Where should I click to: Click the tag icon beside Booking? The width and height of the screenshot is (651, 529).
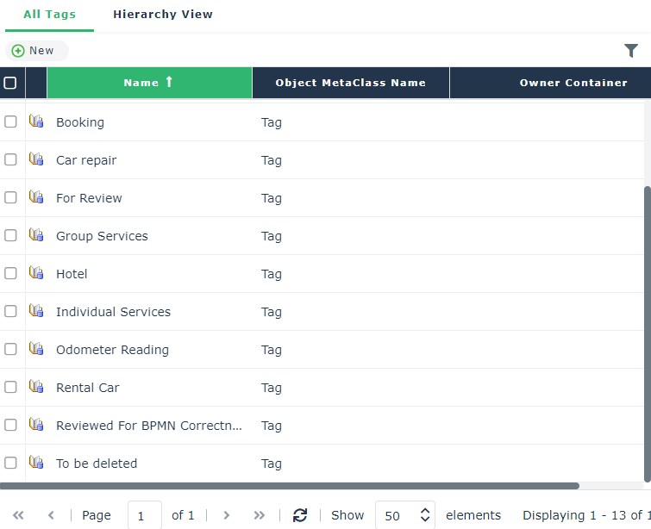pyautogui.click(x=36, y=122)
